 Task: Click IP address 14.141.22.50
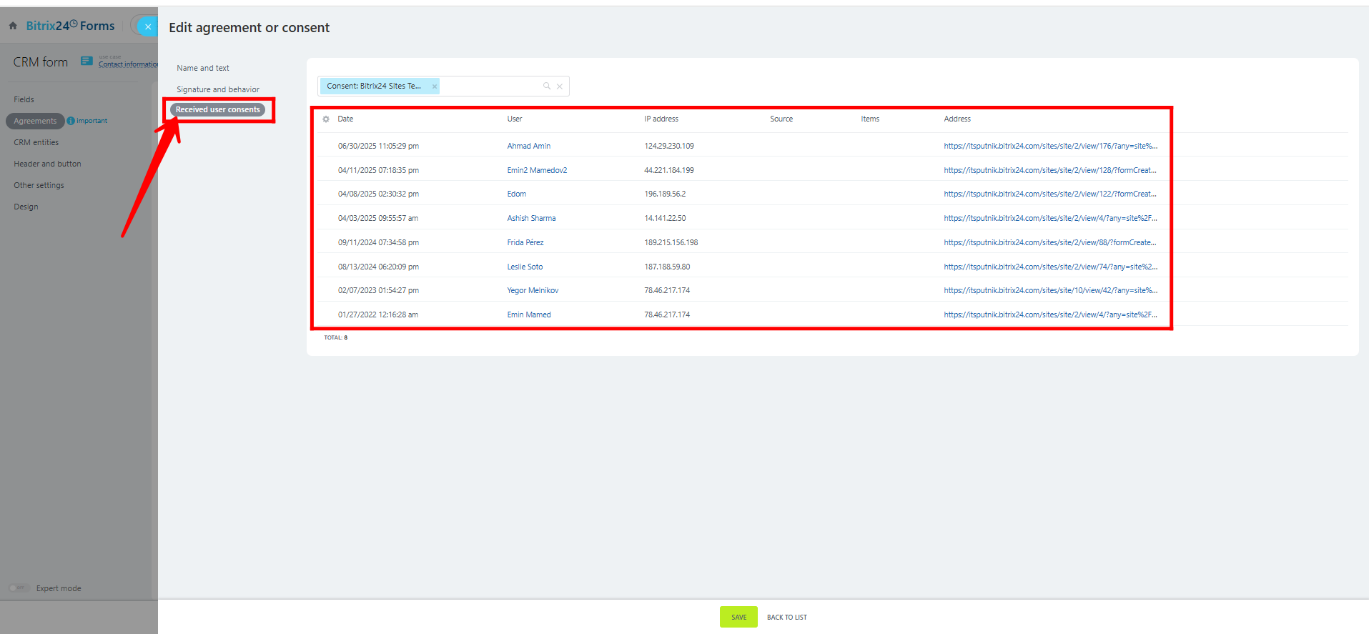tap(665, 218)
